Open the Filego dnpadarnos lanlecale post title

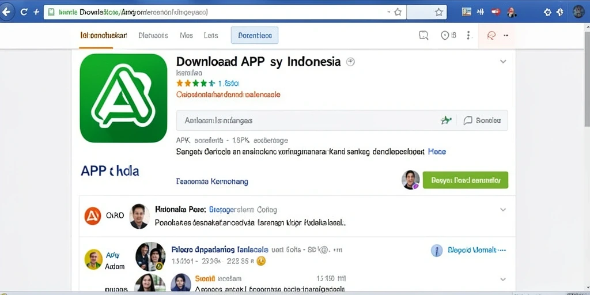tap(220, 249)
